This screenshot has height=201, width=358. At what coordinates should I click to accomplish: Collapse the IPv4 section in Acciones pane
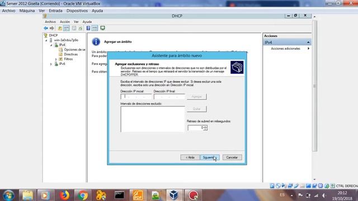(308, 42)
